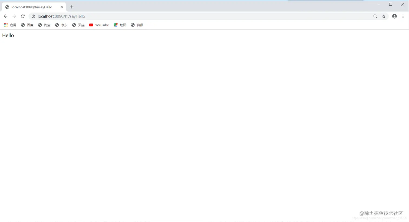Reload the localhost page
The width and height of the screenshot is (409, 222).
tap(23, 16)
